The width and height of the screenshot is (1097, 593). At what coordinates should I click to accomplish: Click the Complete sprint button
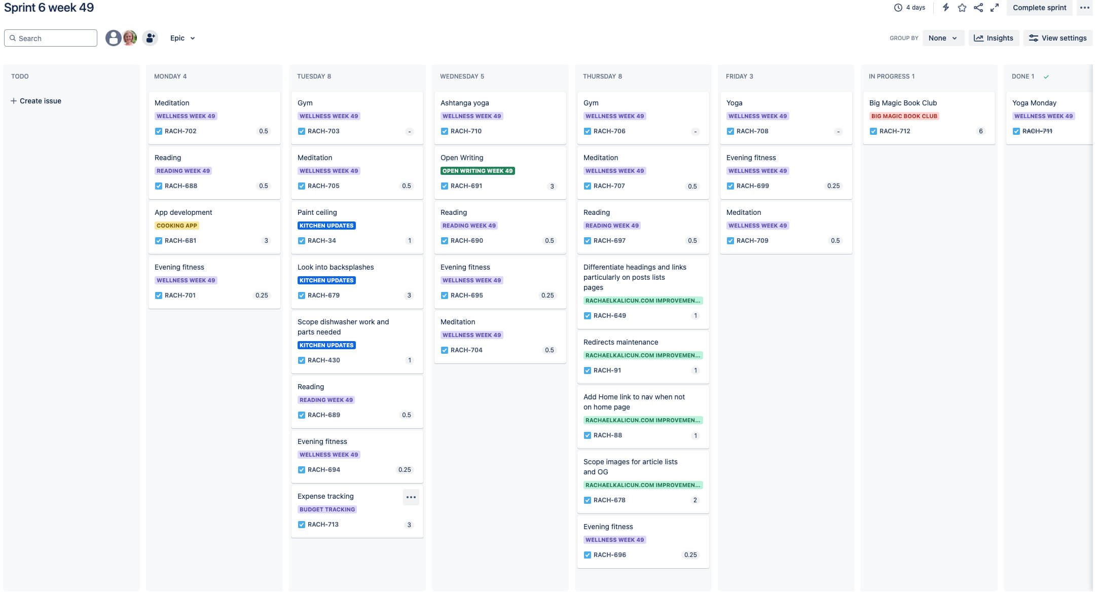pyautogui.click(x=1039, y=7)
